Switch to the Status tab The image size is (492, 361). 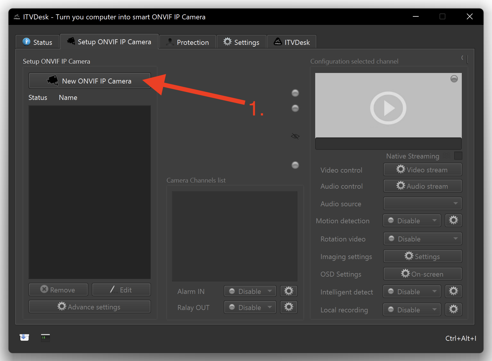click(38, 42)
